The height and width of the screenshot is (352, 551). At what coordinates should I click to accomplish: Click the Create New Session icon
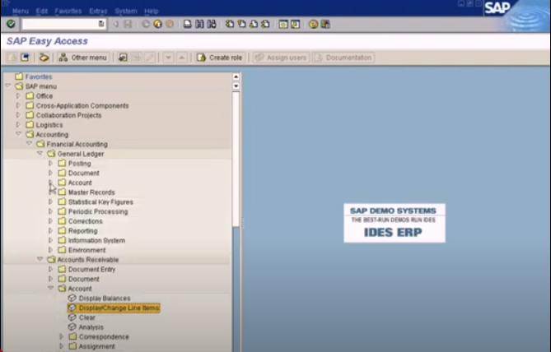[x=283, y=24]
